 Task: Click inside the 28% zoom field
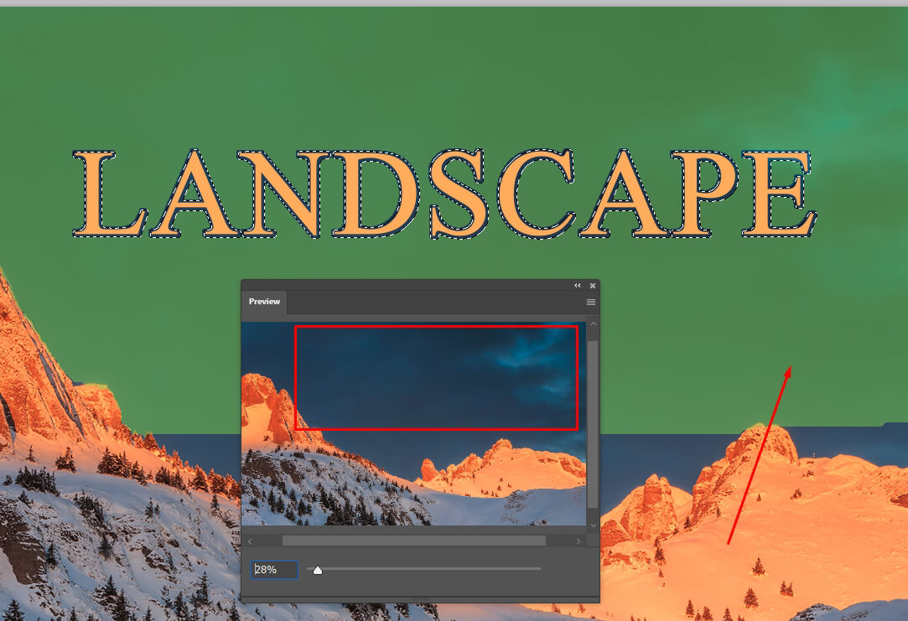(275, 569)
